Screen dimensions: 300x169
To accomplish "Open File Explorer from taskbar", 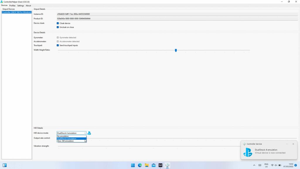I will (x=146, y=165).
